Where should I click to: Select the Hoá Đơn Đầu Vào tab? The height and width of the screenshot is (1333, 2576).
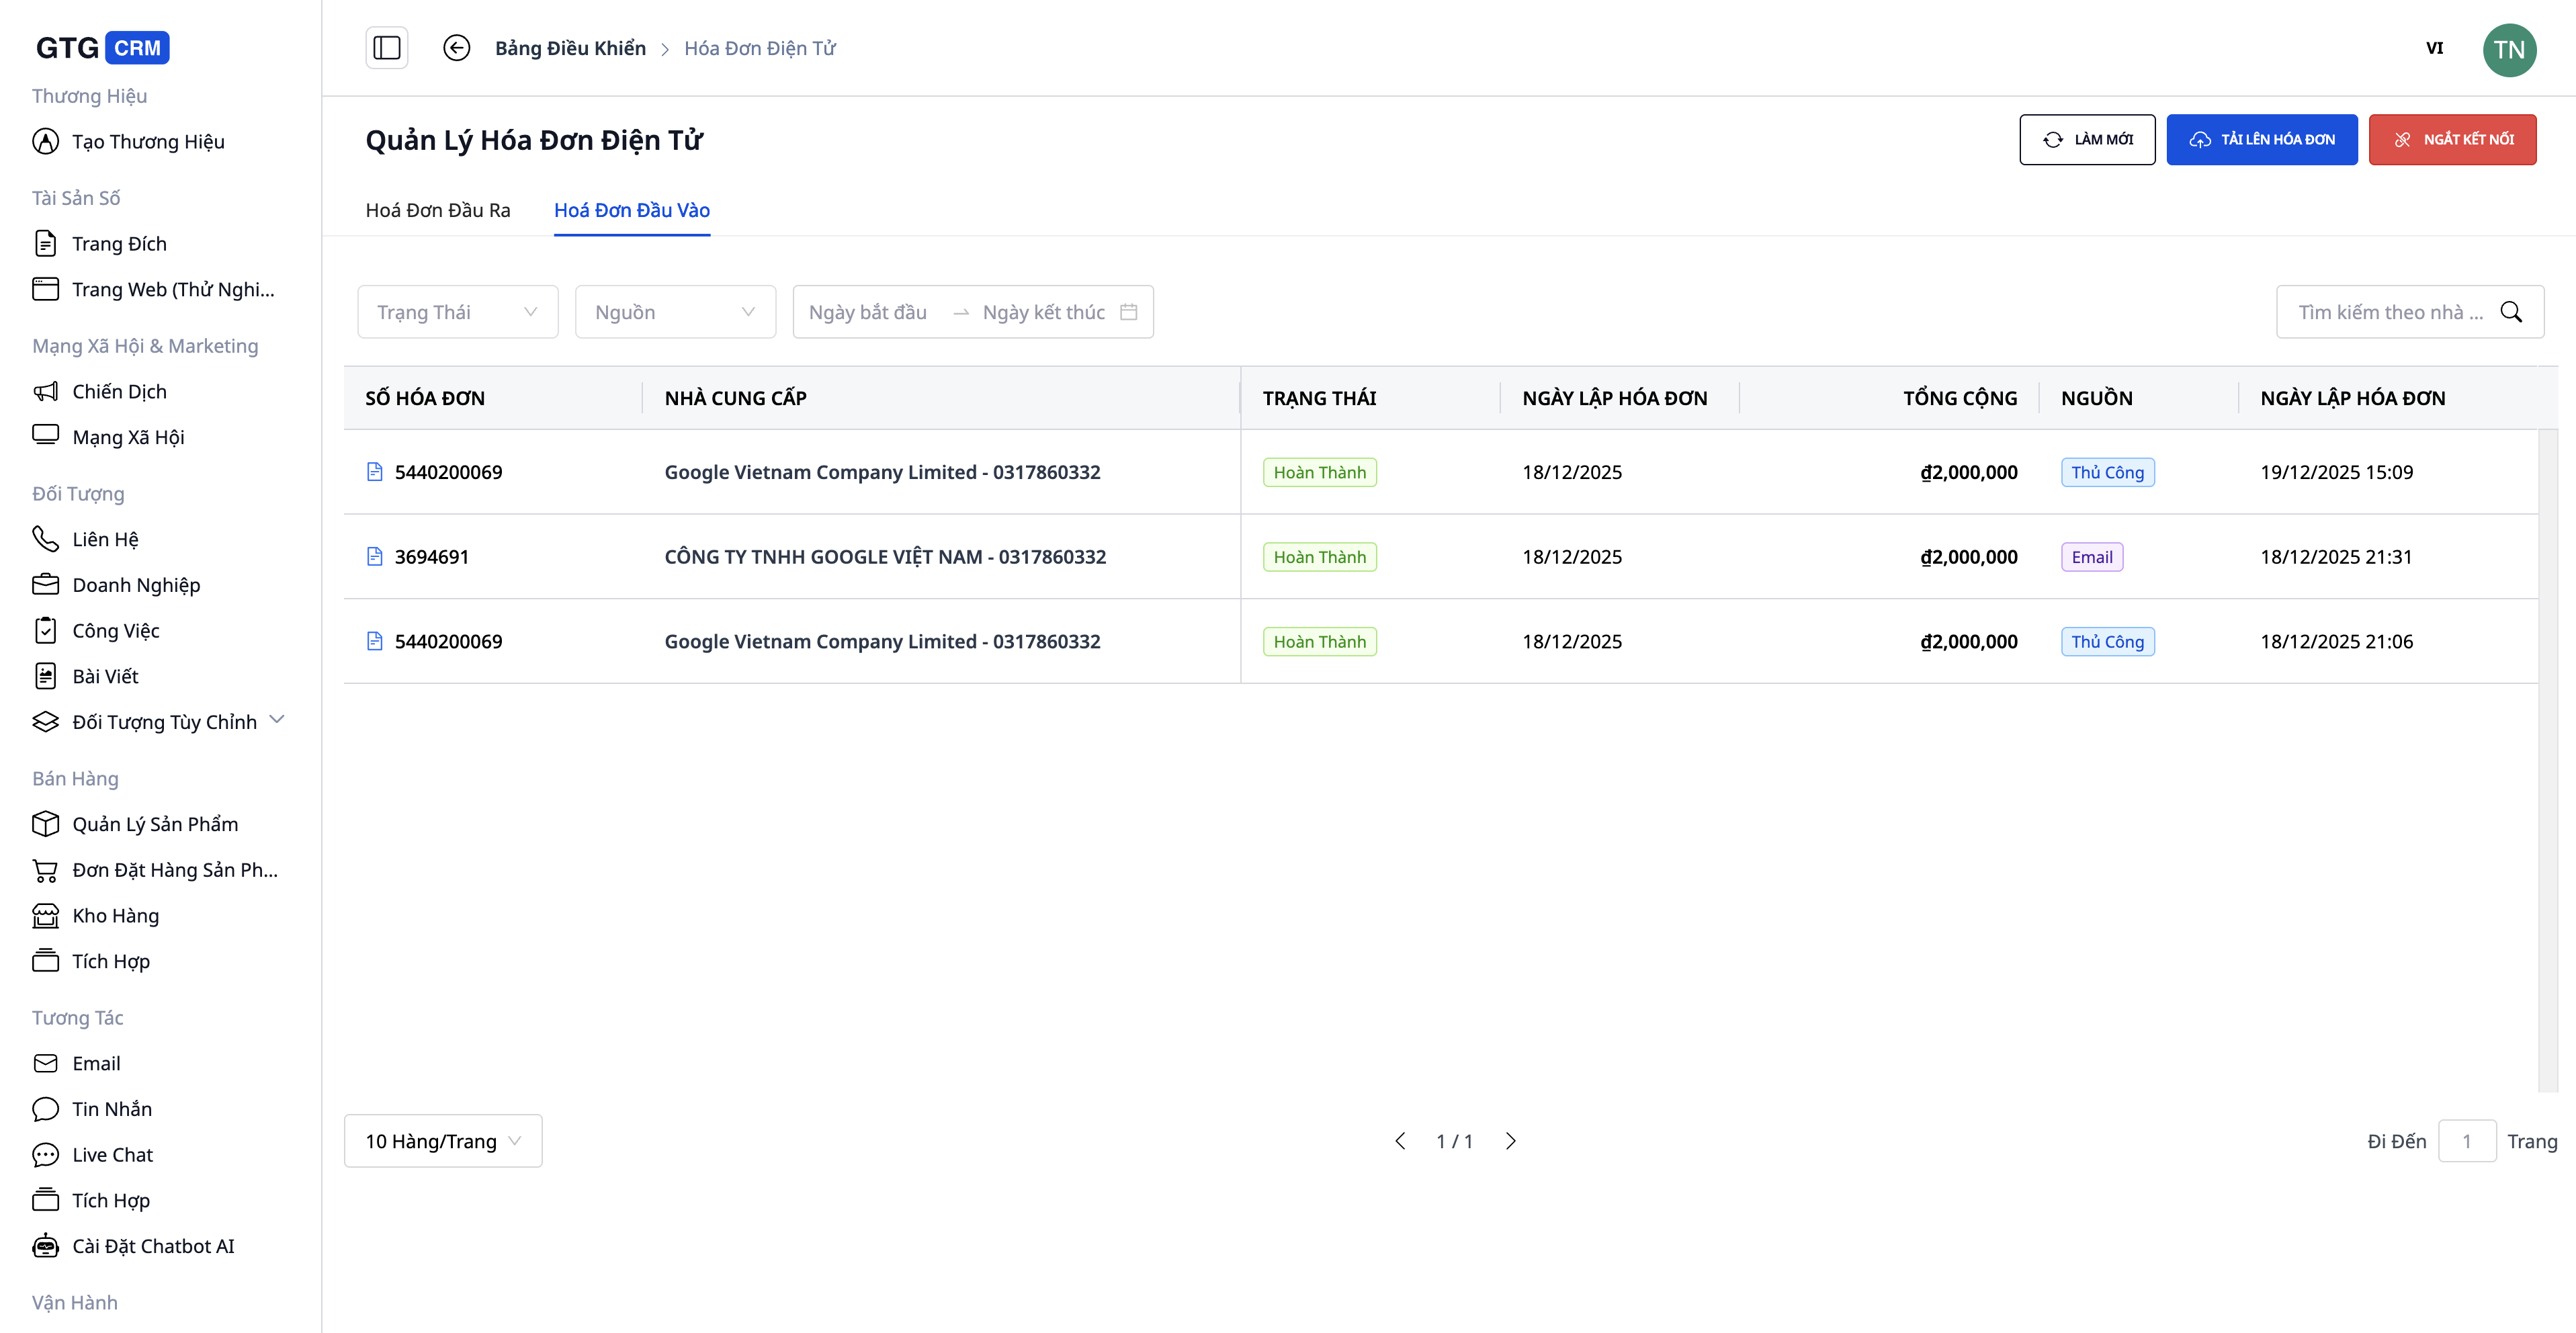631,210
